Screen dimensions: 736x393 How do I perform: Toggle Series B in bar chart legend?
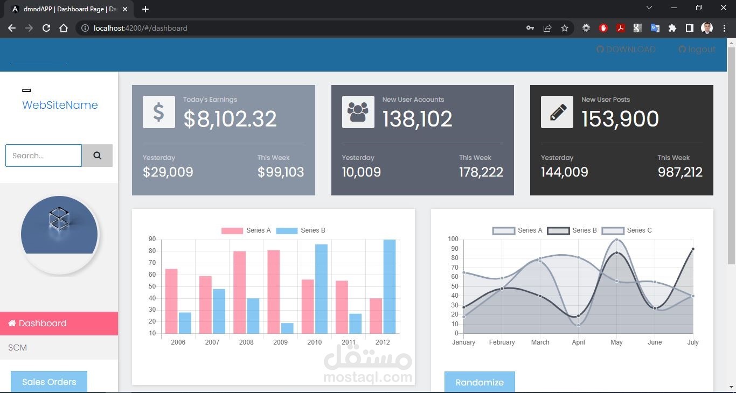pyautogui.click(x=301, y=230)
